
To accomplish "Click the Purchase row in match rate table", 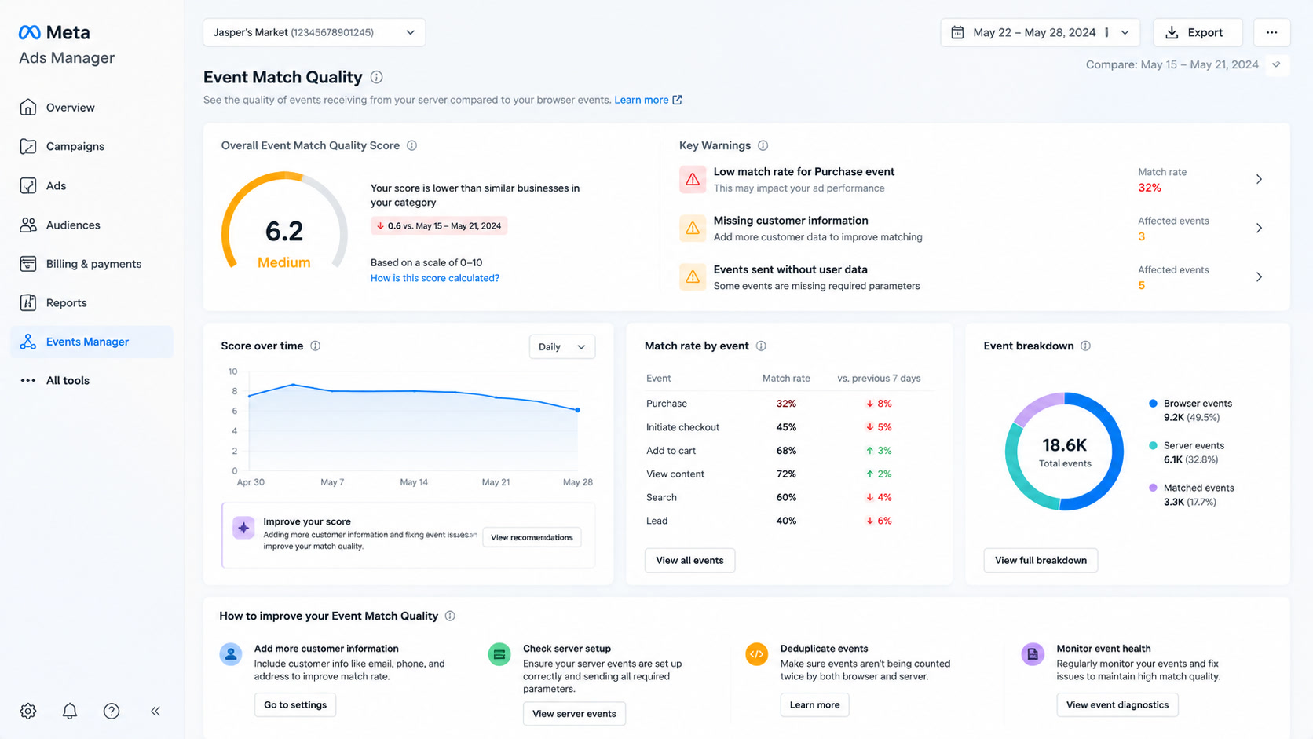I will tap(789, 404).
